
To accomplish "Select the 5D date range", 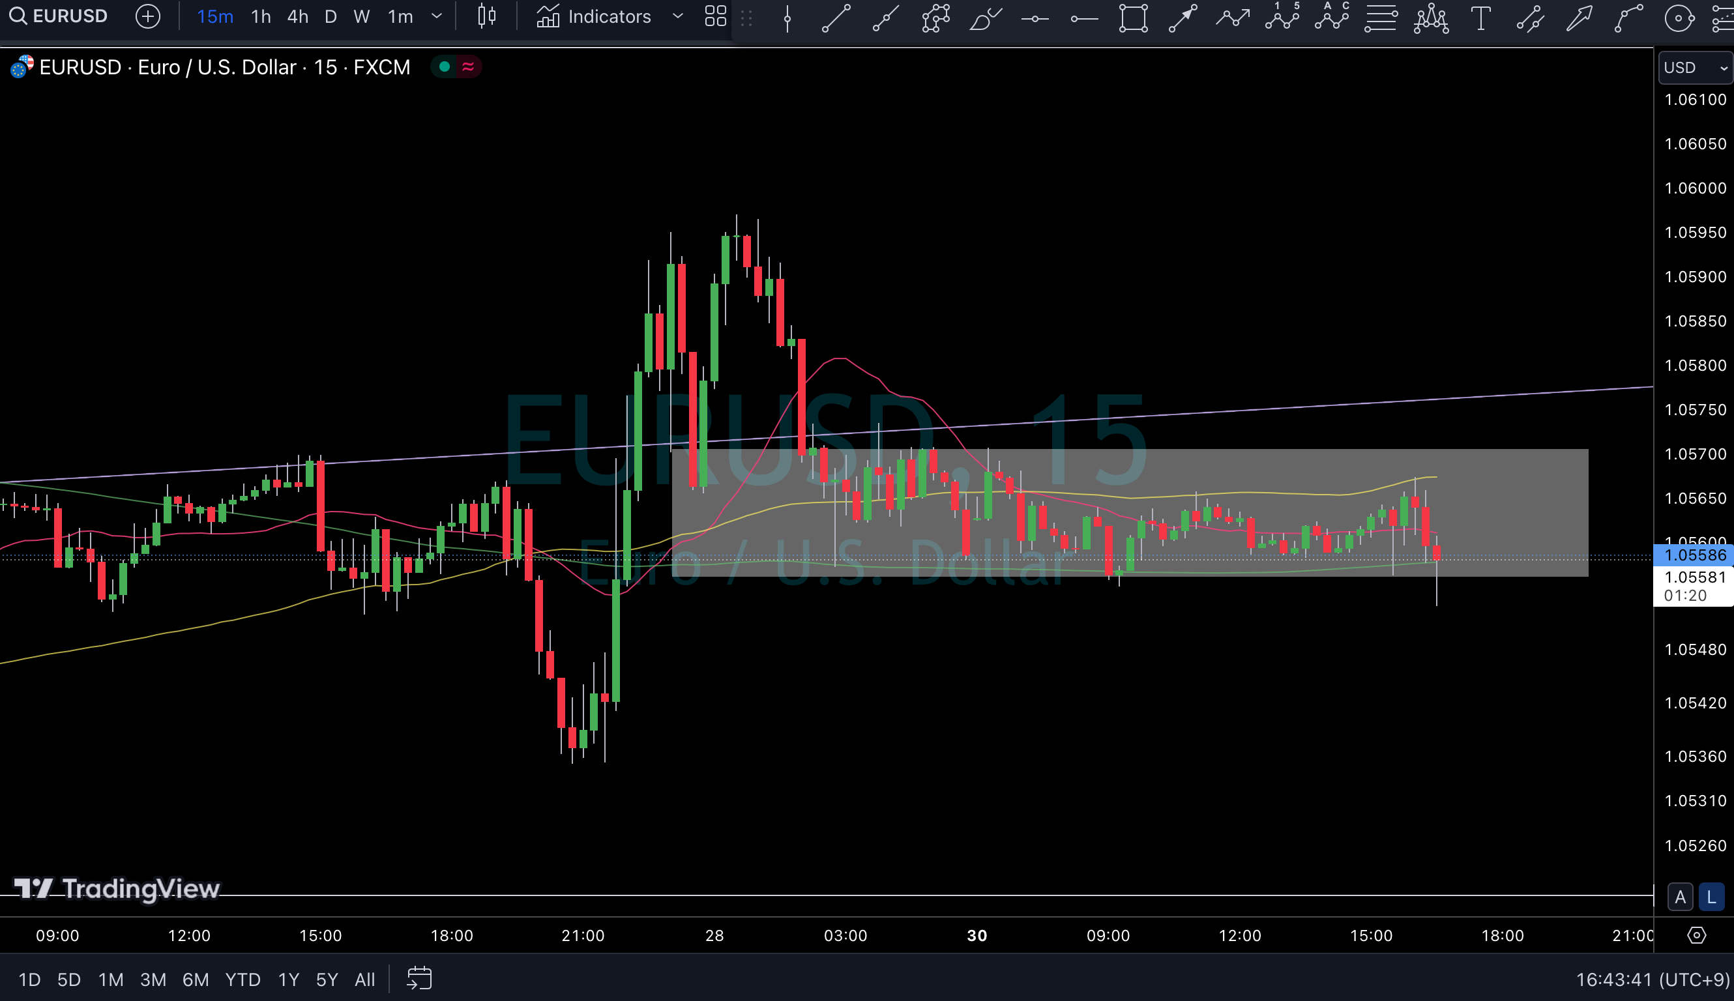I will click(68, 979).
